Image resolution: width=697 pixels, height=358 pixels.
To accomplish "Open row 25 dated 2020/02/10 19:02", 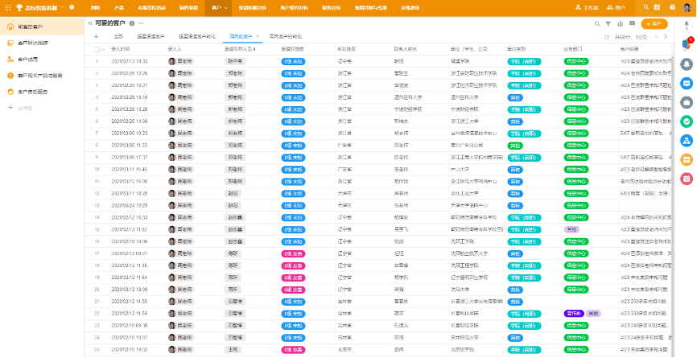I will (379, 350).
